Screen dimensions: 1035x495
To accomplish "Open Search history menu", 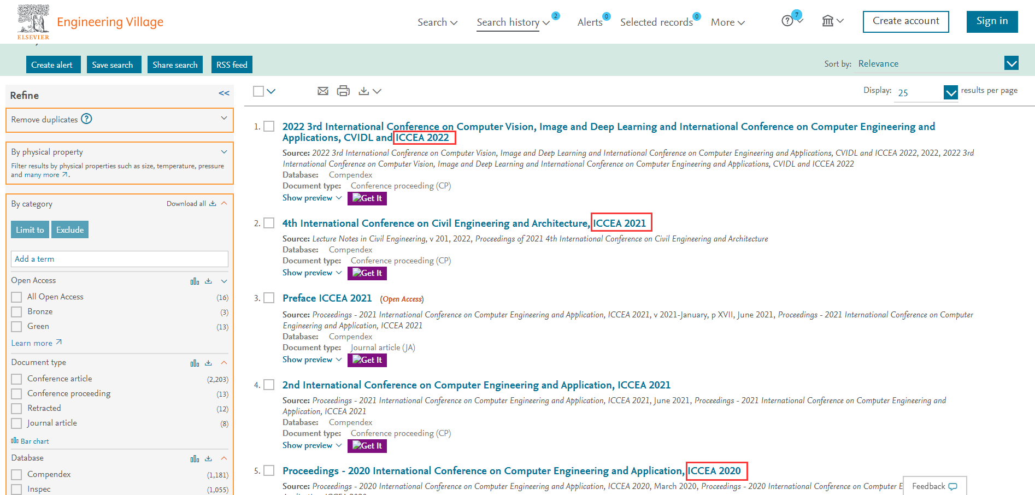I will (513, 22).
